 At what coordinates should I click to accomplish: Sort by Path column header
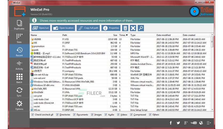(84, 35)
